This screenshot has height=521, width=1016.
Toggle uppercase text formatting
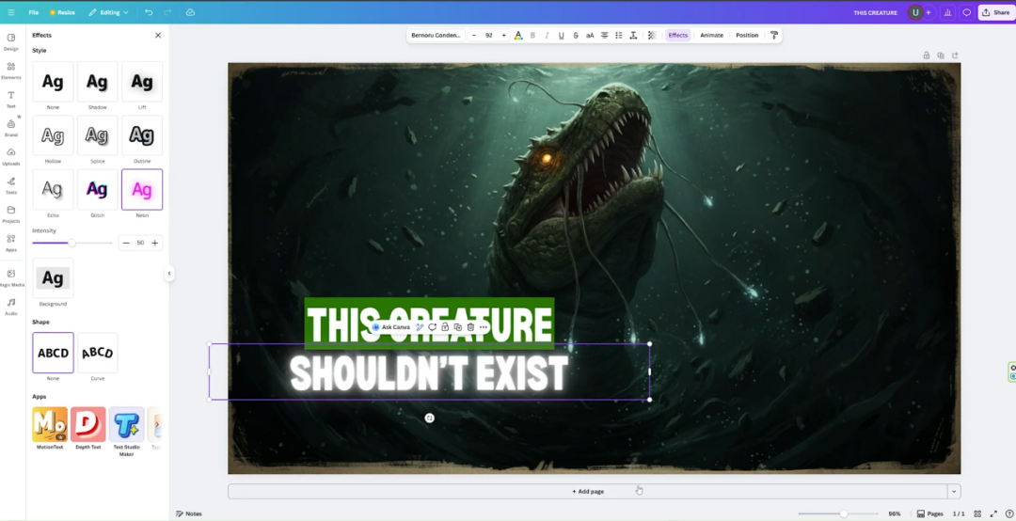coord(590,36)
